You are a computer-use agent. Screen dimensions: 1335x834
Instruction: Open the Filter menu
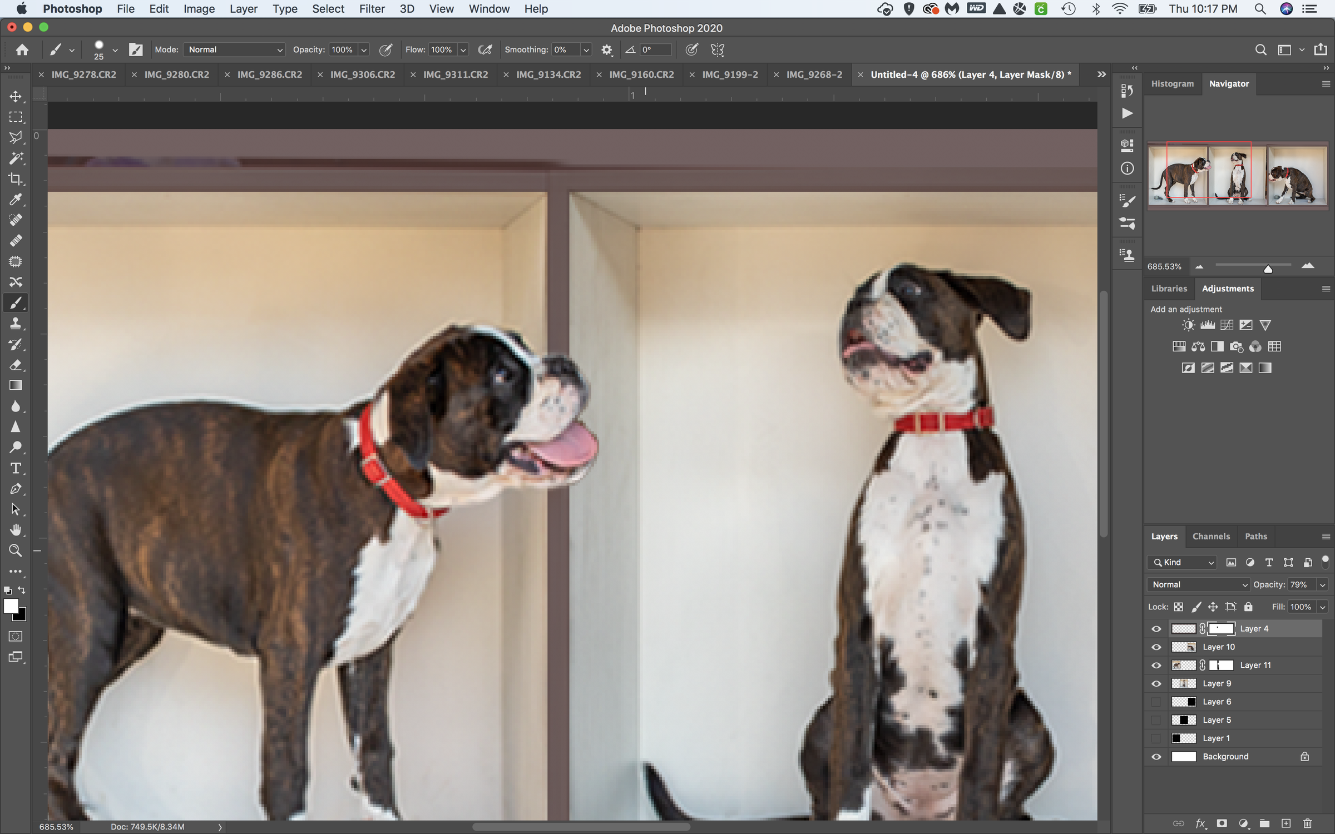pos(372,9)
